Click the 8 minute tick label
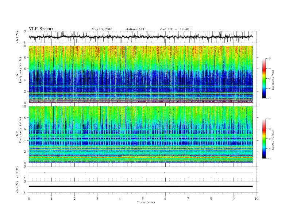 coord(211,199)
